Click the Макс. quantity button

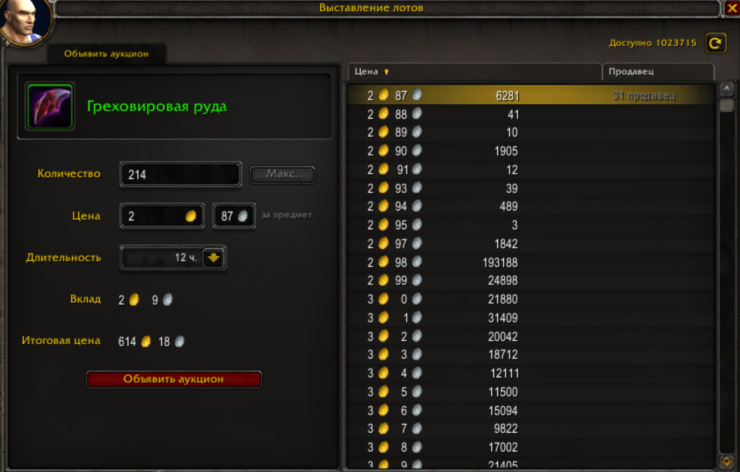click(x=282, y=174)
